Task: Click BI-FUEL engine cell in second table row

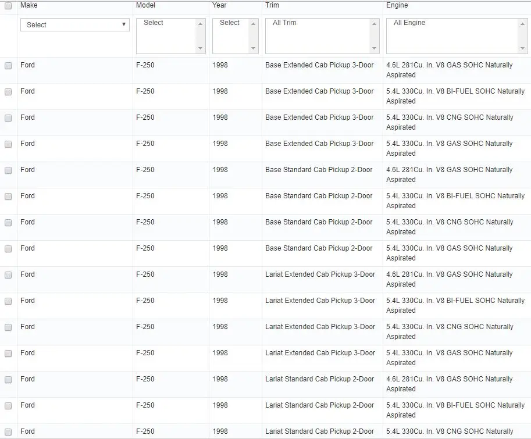Action: pyautogui.click(x=455, y=96)
